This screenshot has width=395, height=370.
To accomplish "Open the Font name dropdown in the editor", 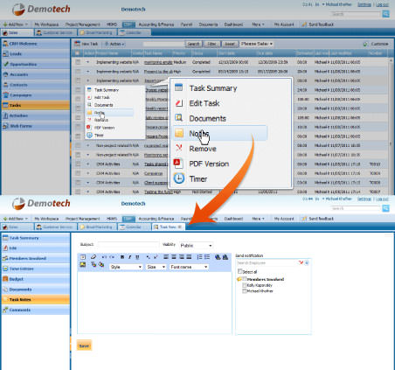I will click(189, 267).
